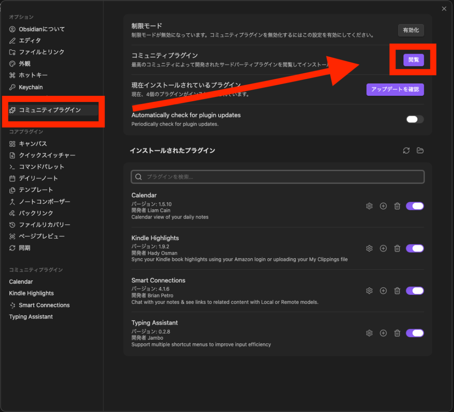Select the エディタ settings tab
The height and width of the screenshot is (412, 454).
click(x=30, y=40)
